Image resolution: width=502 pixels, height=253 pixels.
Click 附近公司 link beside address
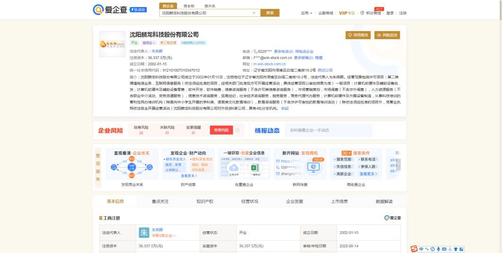[x=325, y=70]
